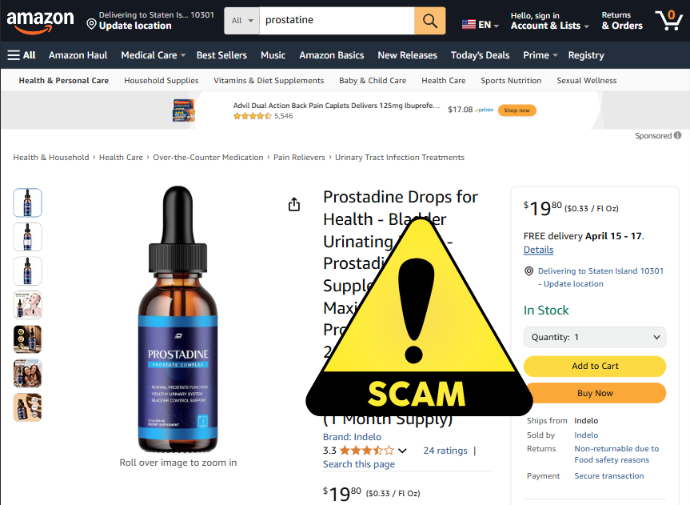Click the search input field

coord(337,20)
